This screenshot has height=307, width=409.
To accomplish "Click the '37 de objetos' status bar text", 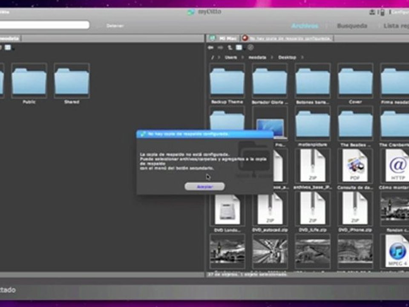I will click(247, 274).
